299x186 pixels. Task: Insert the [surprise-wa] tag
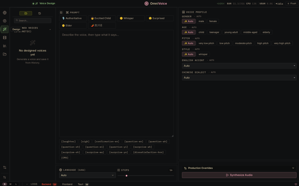coord(95,152)
